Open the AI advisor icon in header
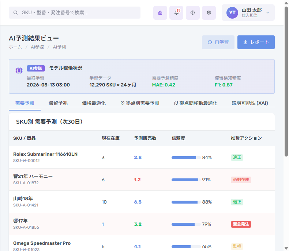289x251 pixels. coord(160,13)
